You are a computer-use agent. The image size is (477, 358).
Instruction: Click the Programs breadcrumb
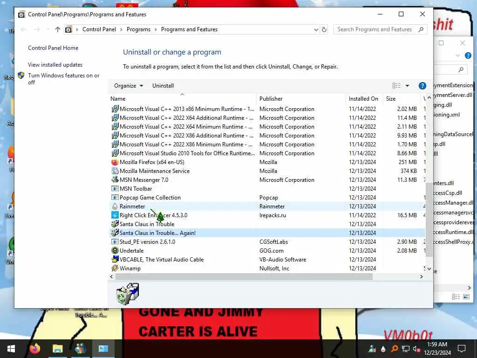click(138, 29)
